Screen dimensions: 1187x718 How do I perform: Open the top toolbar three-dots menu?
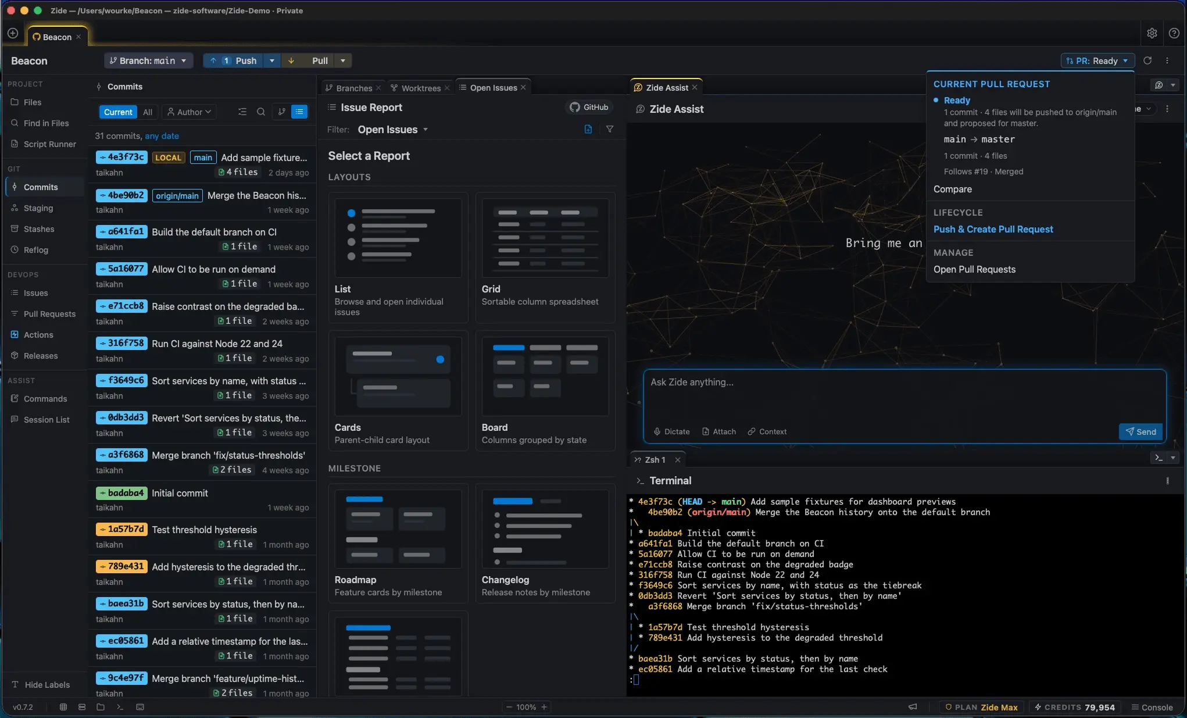tap(1167, 60)
